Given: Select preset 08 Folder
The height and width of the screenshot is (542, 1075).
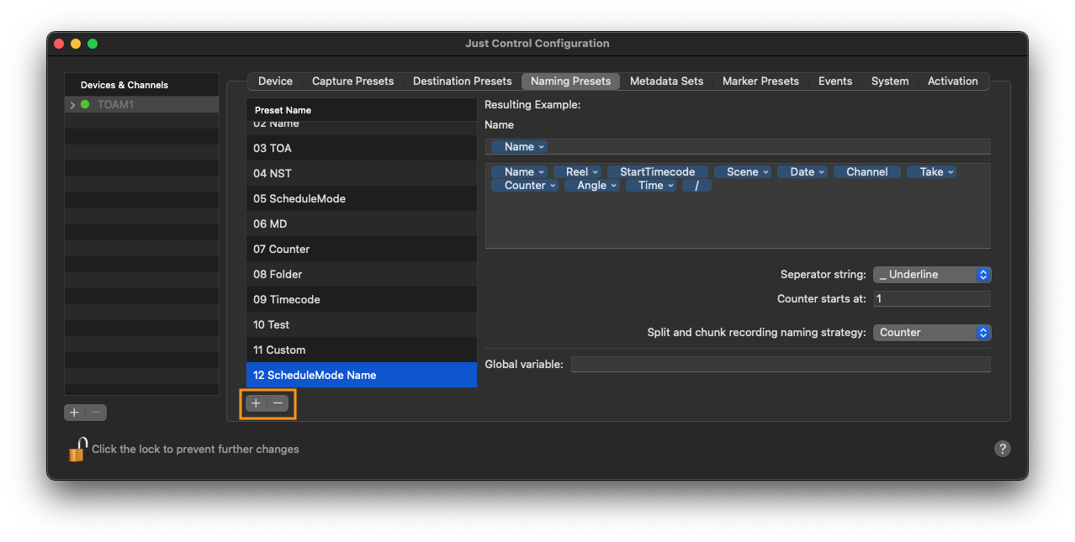Looking at the screenshot, I should [362, 274].
